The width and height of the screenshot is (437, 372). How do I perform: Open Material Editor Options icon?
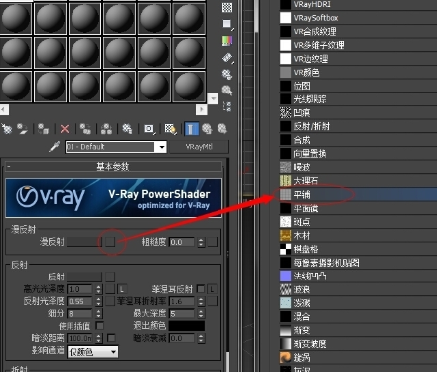227,74
